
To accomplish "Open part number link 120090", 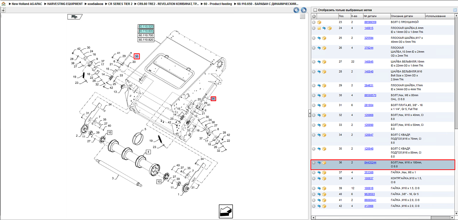I will [x=369, y=125].
